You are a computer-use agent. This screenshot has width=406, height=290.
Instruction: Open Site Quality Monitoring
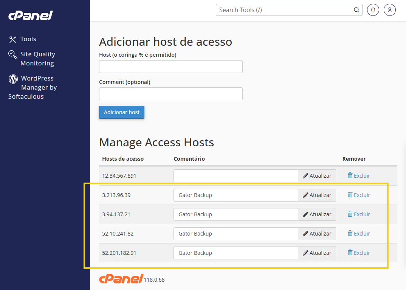(37, 59)
